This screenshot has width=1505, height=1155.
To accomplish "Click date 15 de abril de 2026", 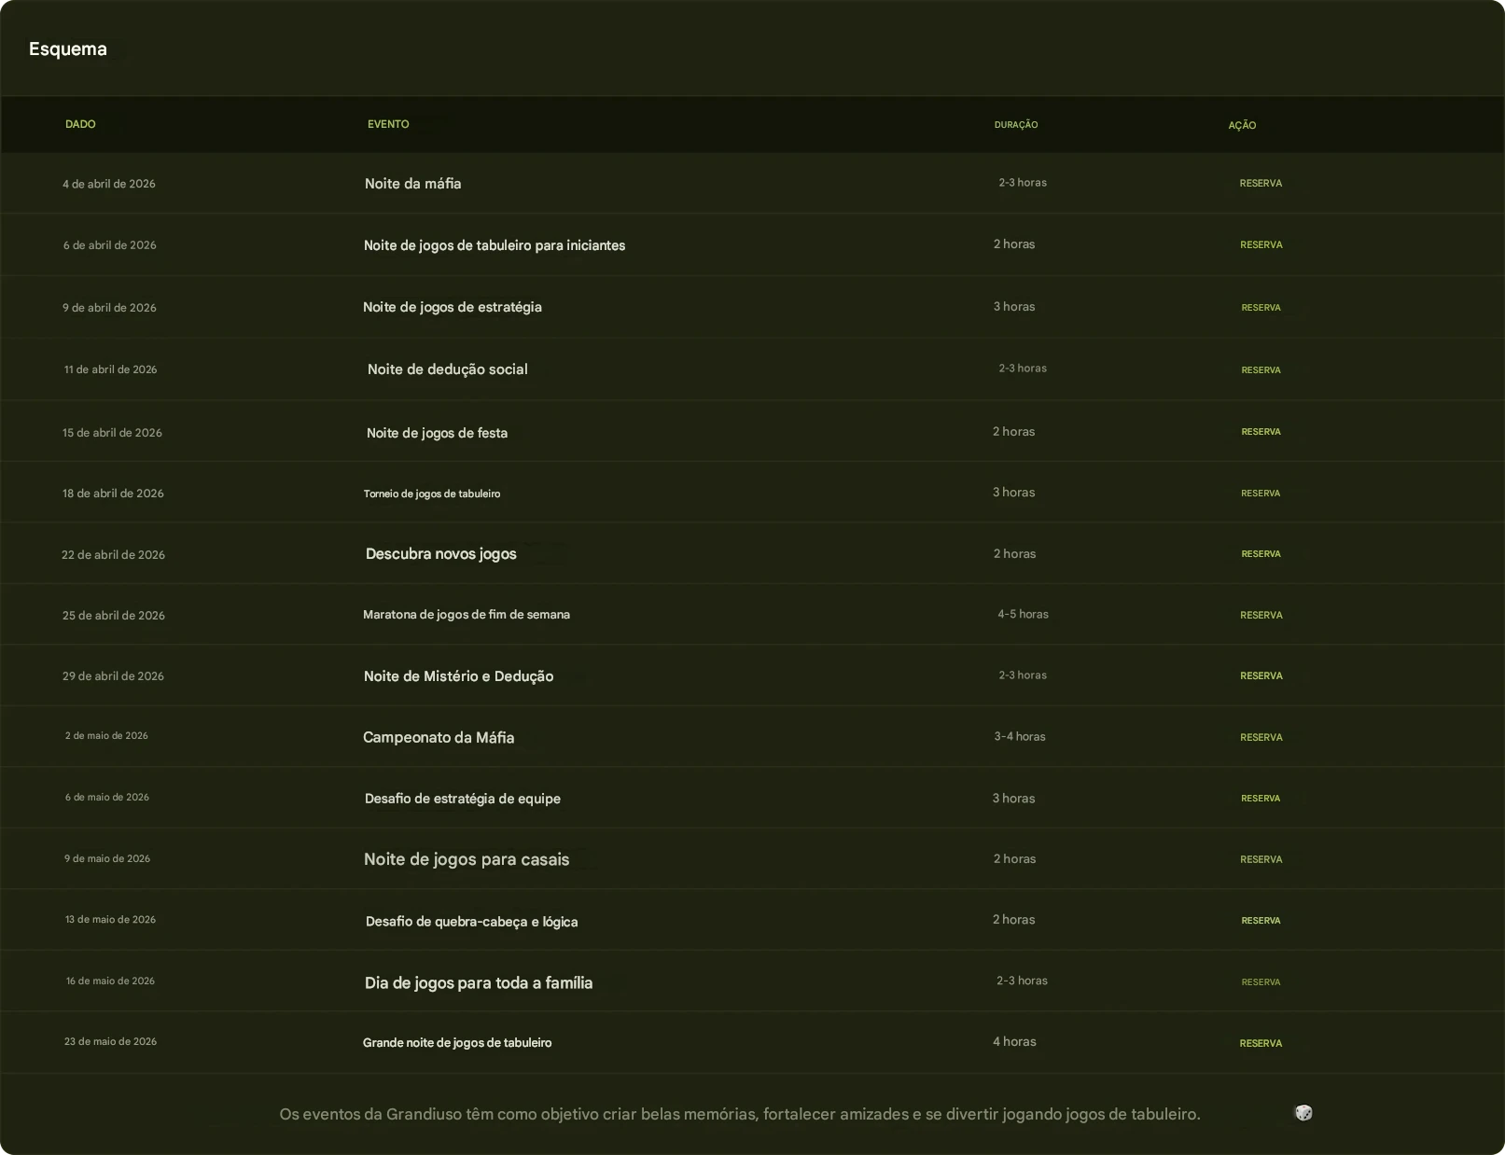I will pos(112,433).
